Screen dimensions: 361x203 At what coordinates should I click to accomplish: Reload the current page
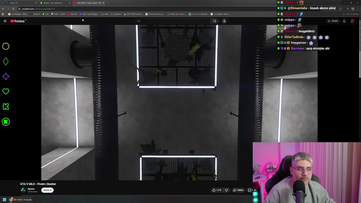[x=13, y=9]
